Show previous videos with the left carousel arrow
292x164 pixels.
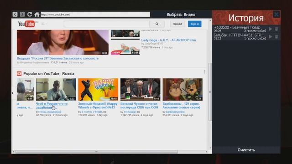[x=13, y=93]
